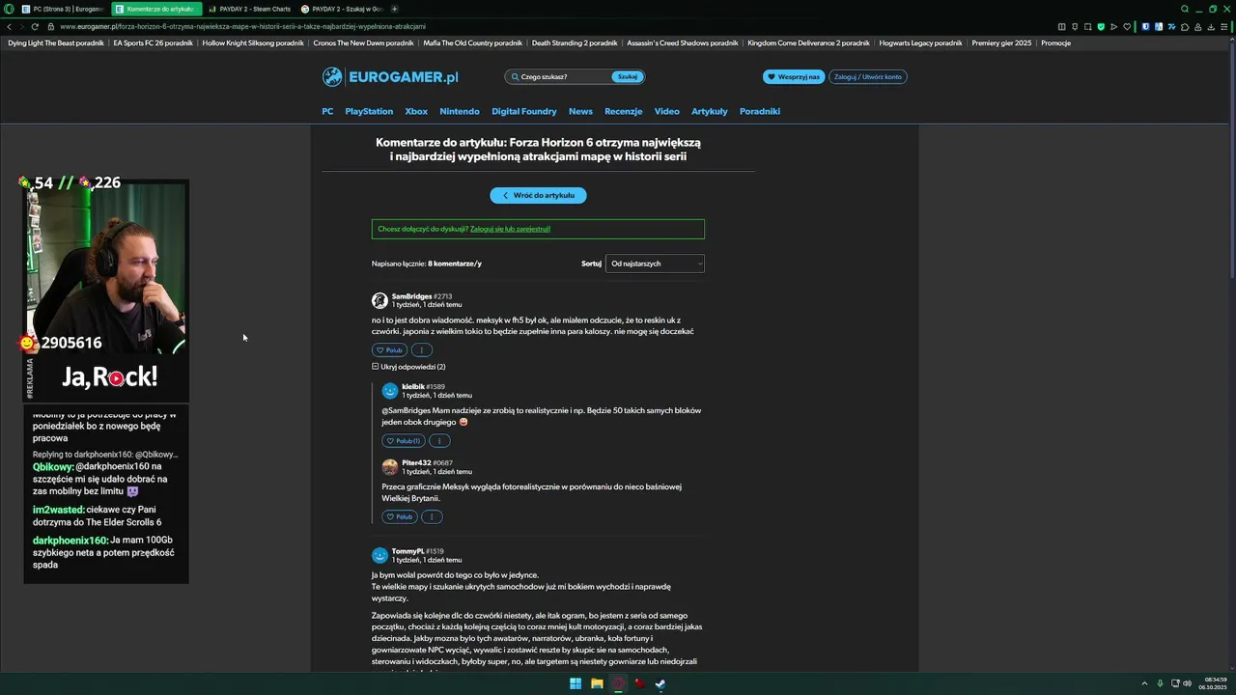
Task: Open the 7TV extension icon
Action: (x=1172, y=27)
